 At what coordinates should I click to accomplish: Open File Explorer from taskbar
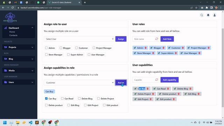18,122
